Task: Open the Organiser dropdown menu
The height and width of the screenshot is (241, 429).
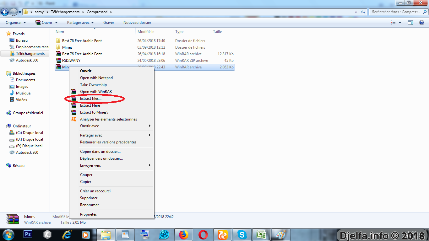Action: 16,23
